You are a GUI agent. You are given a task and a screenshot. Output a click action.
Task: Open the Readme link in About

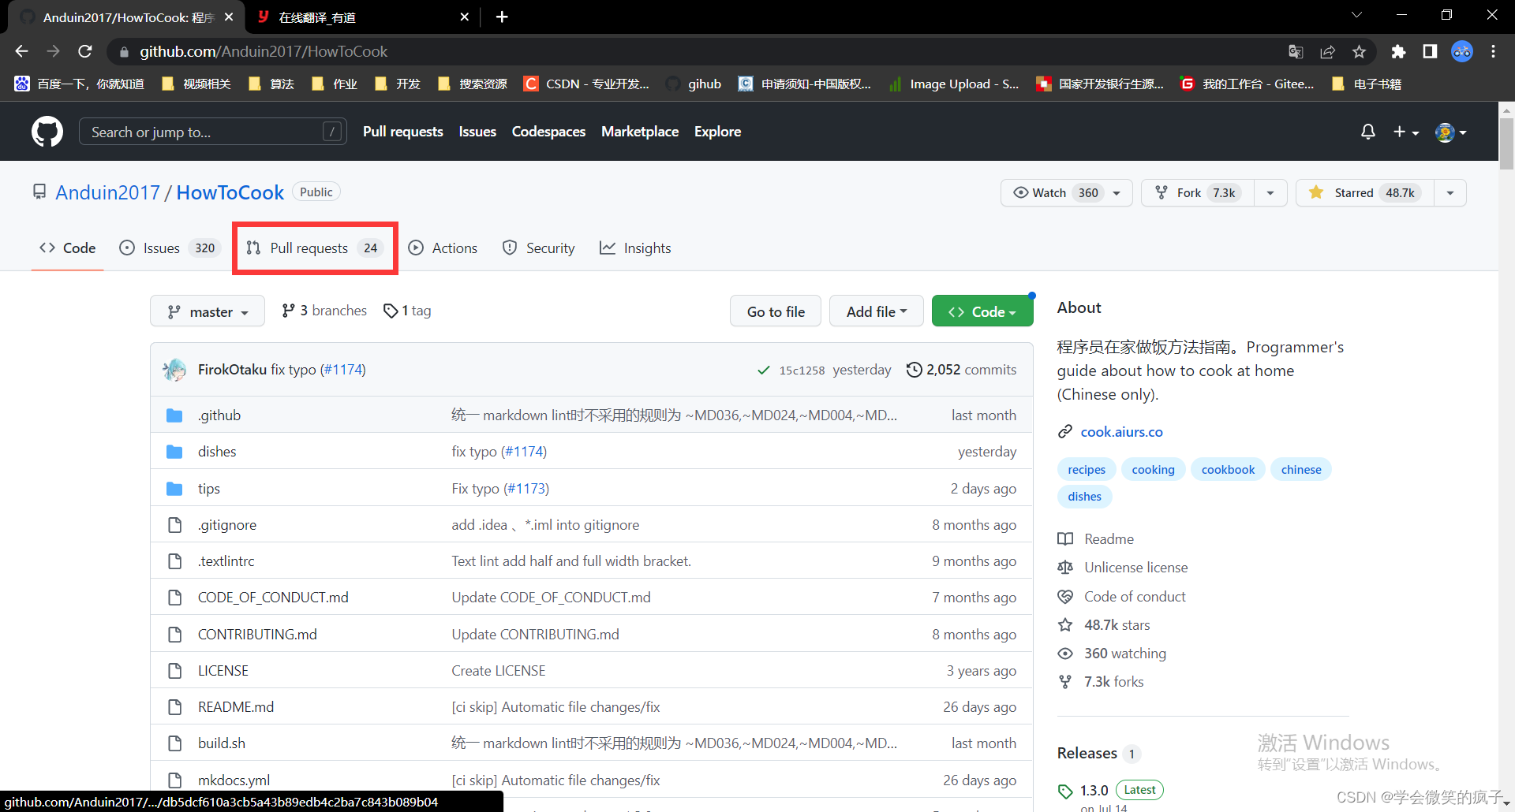[x=1109, y=538]
